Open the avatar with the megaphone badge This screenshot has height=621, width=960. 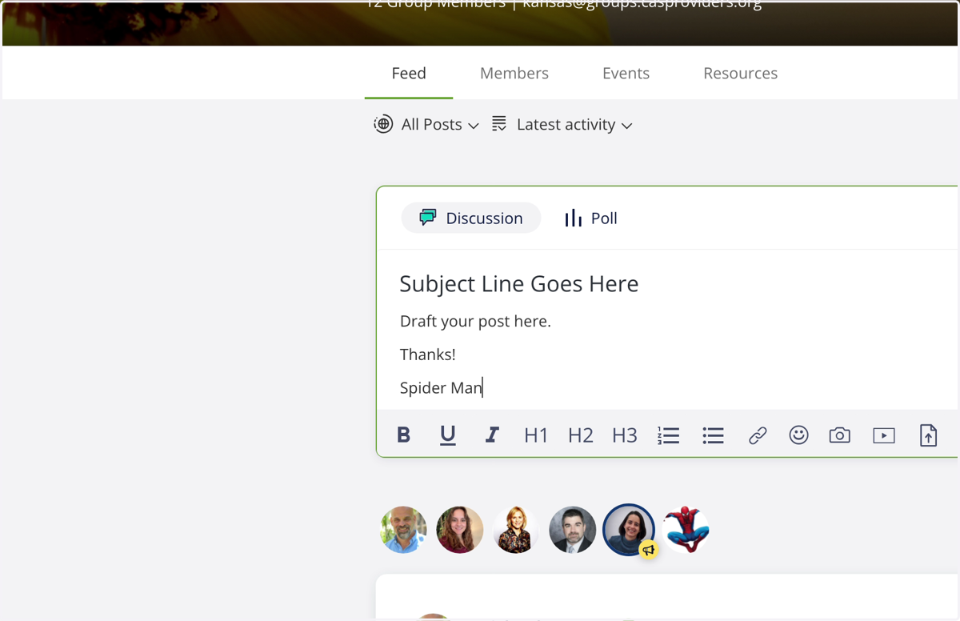pyautogui.click(x=629, y=530)
